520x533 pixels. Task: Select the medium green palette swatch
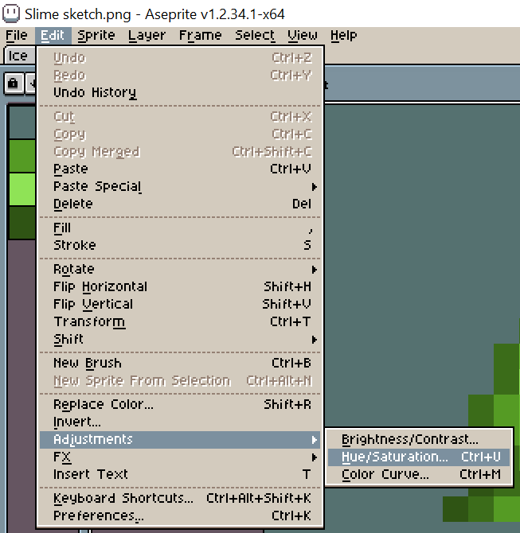22,156
